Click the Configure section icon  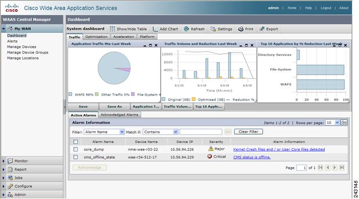point(10,186)
